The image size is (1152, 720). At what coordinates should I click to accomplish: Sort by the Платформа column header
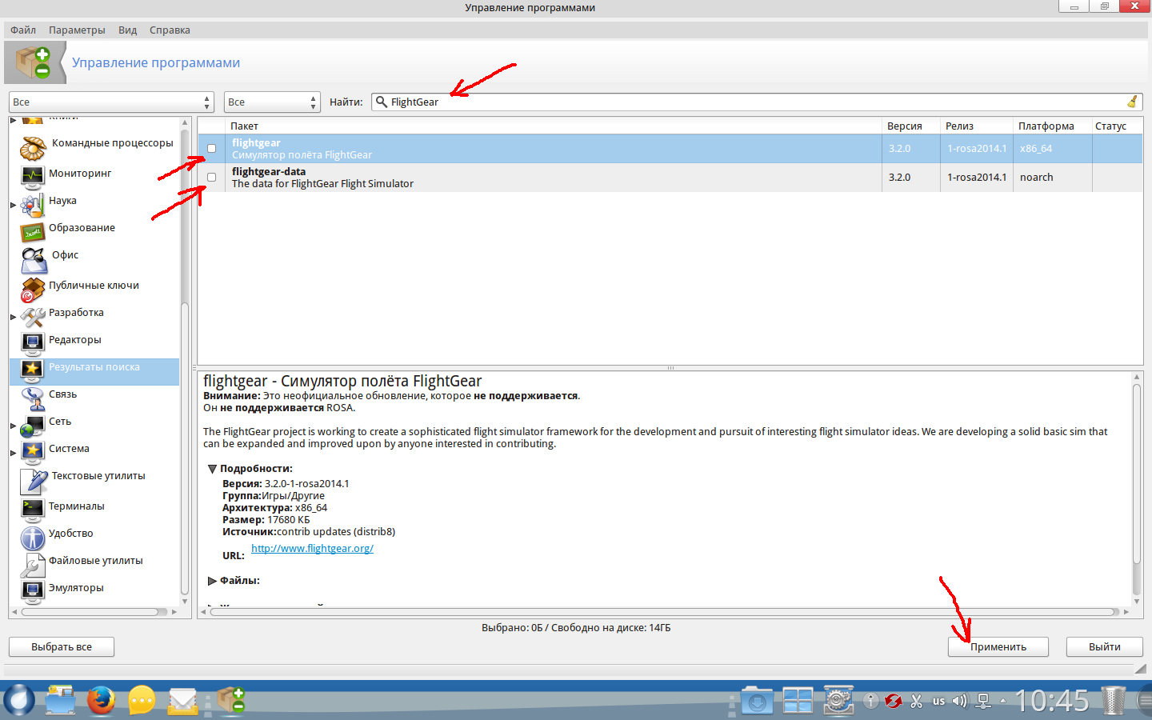pos(1053,126)
